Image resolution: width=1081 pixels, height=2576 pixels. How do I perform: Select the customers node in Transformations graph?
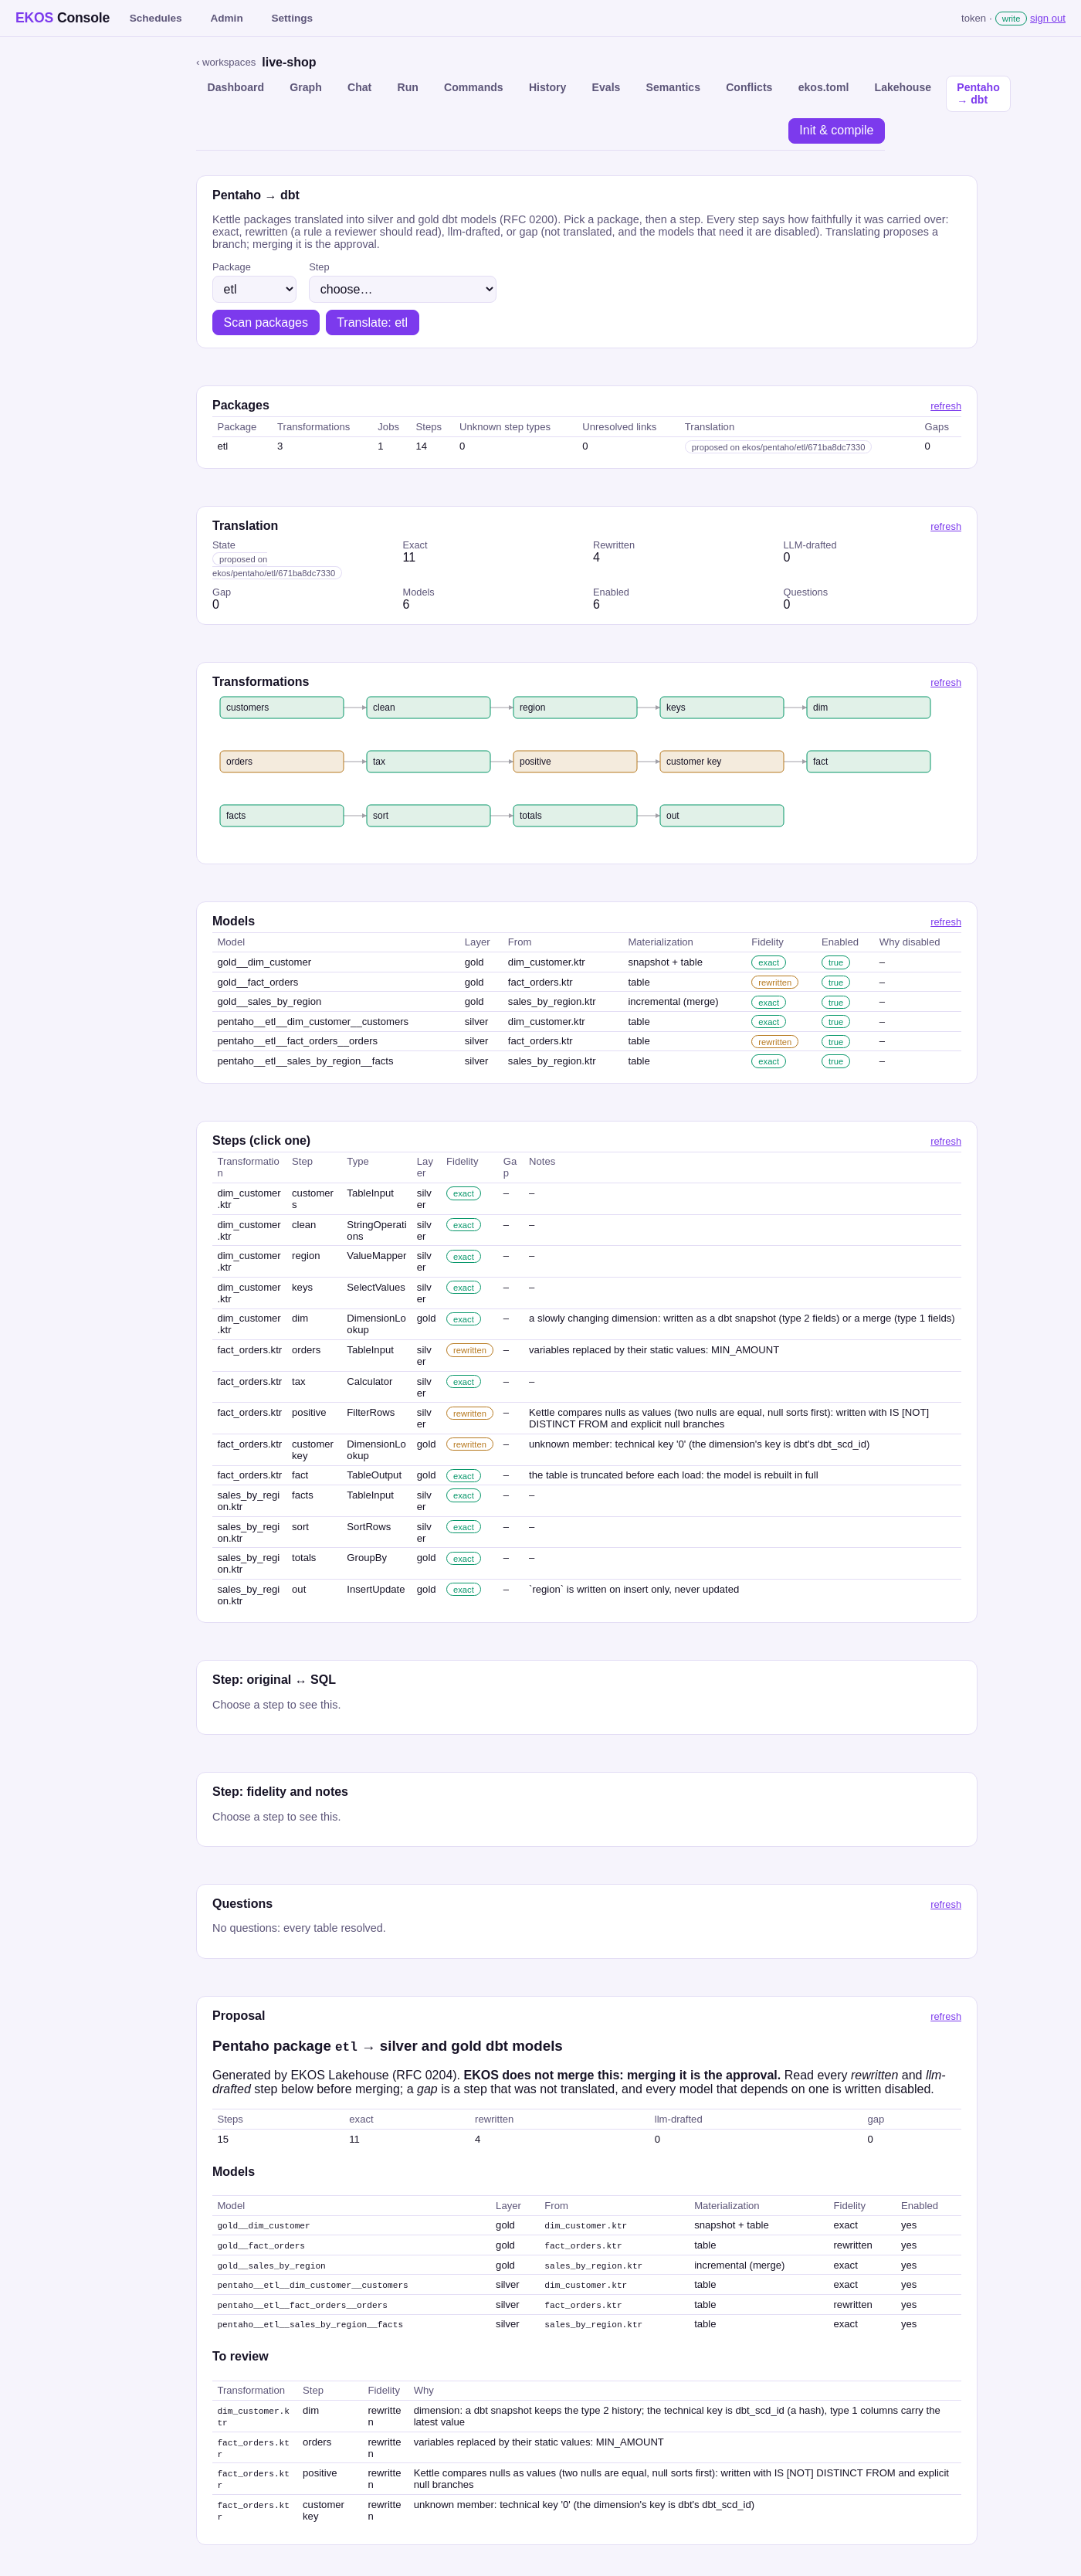coord(282,708)
